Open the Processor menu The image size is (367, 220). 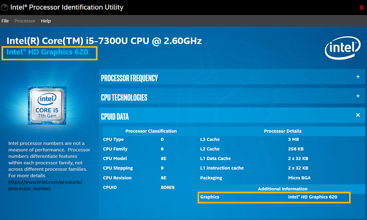pyautogui.click(x=25, y=21)
